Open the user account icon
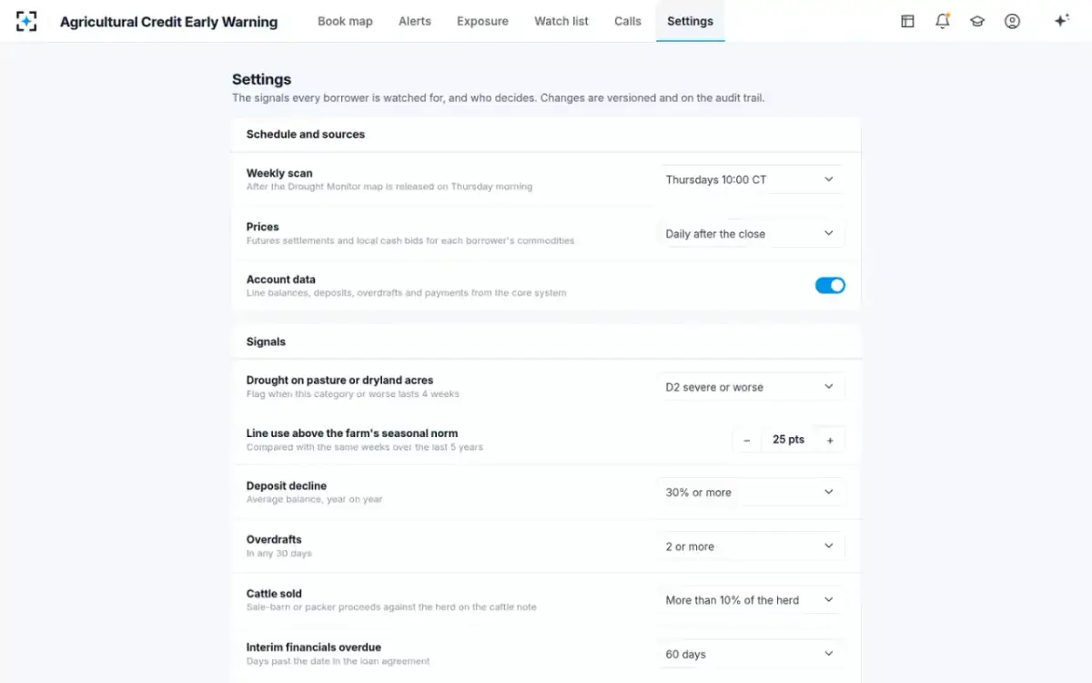 [1012, 21]
